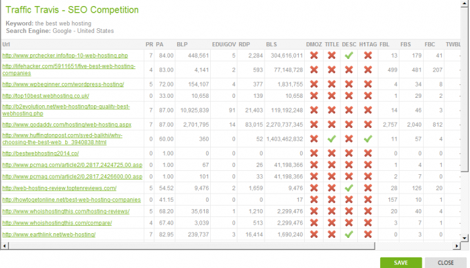Sort by the PR column header
Viewport: 470px width, 268px height.
[149, 44]
